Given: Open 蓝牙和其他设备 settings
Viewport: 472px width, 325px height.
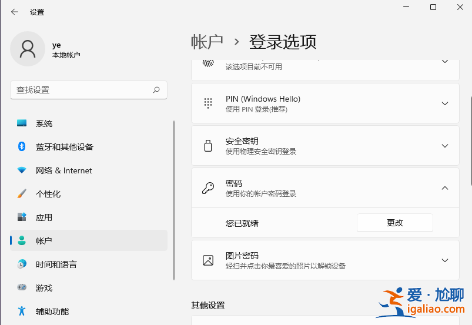Looking at the screenshot, I should click(x=89, y=147).
